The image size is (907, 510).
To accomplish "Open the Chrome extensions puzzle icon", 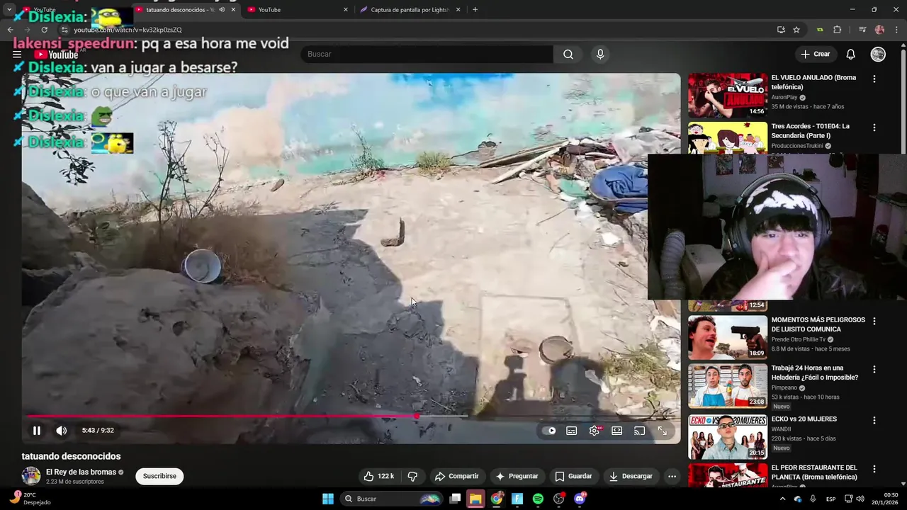I will (838, 30).
